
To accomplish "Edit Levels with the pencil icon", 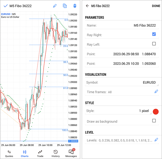I will [x=156, y=140].
